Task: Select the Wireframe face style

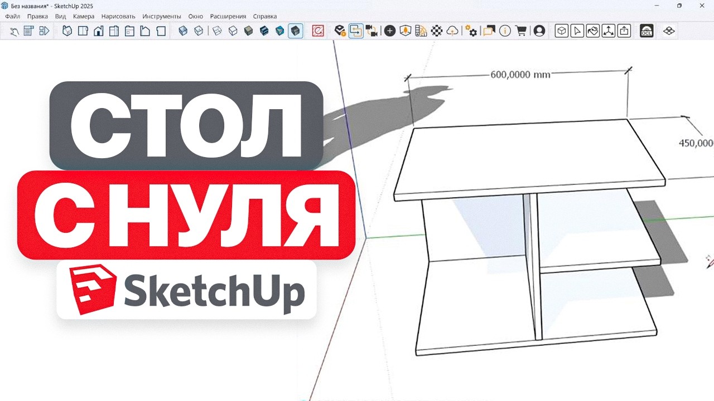Action: coord(218,31)
